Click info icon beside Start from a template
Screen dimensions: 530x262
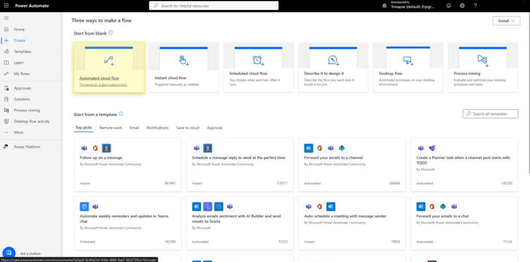121,114
